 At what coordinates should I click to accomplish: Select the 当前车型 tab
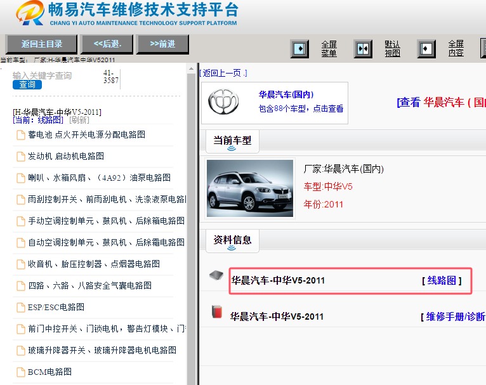[232, 141]
